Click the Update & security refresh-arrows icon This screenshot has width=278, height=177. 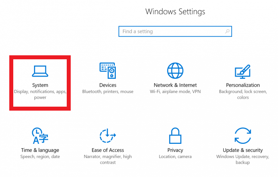pos(243,136)
